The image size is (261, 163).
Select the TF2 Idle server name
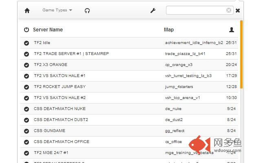coord(42,43)
